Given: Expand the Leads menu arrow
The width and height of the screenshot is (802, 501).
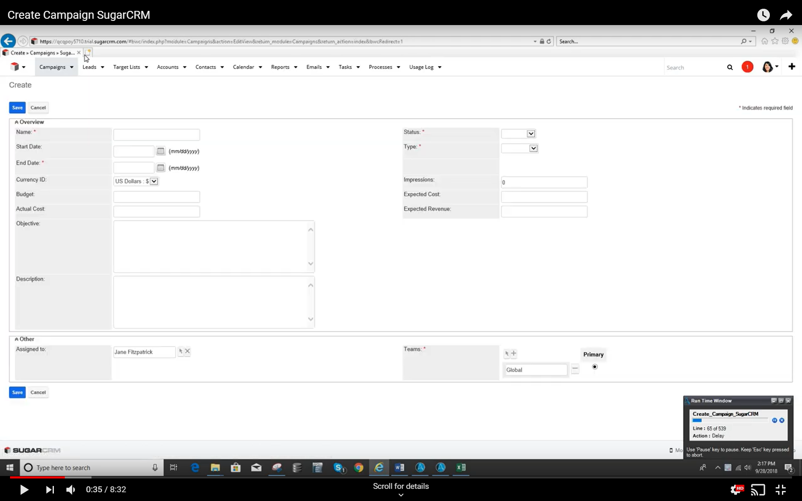Looking at the screenshot, I should pyautogui.click(x=102, y=67).
